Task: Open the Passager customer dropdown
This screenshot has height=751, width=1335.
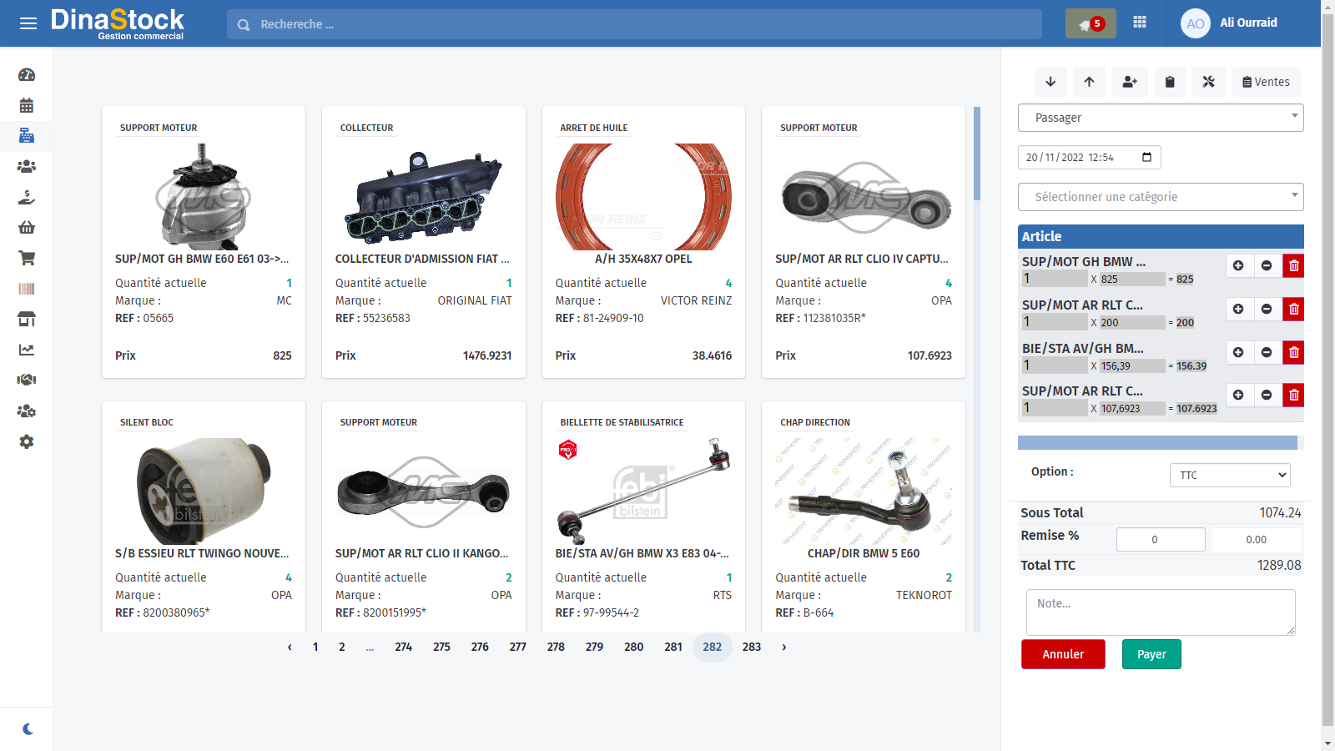Action: (1160, 118)
